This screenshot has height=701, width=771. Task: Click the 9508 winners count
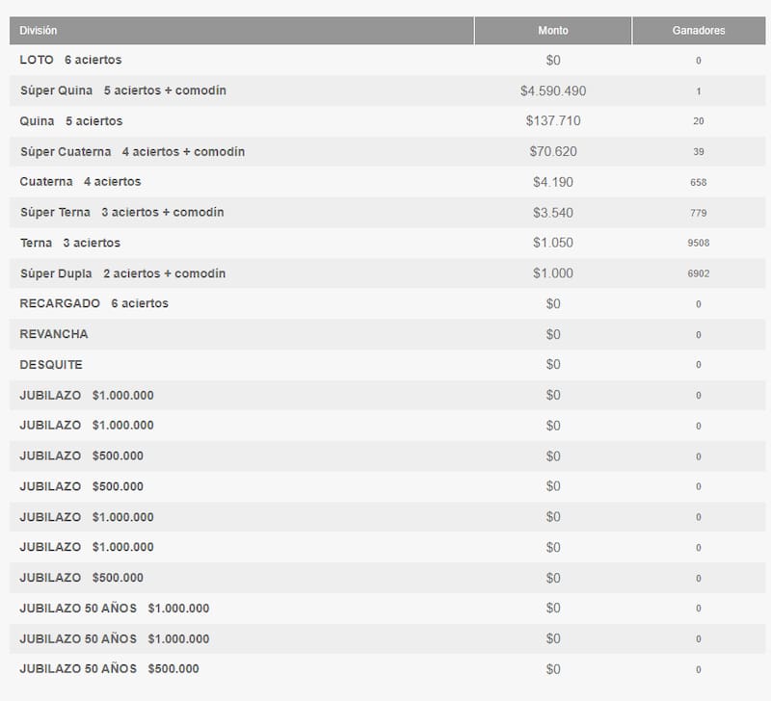click(701, 243)
